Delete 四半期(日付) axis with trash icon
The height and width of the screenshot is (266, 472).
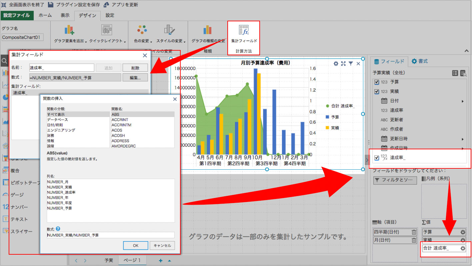(414, 232)
